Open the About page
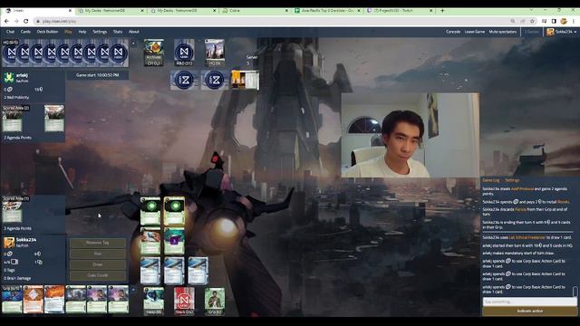The height and width of the screenshot is (326, 580). [134, 32]
